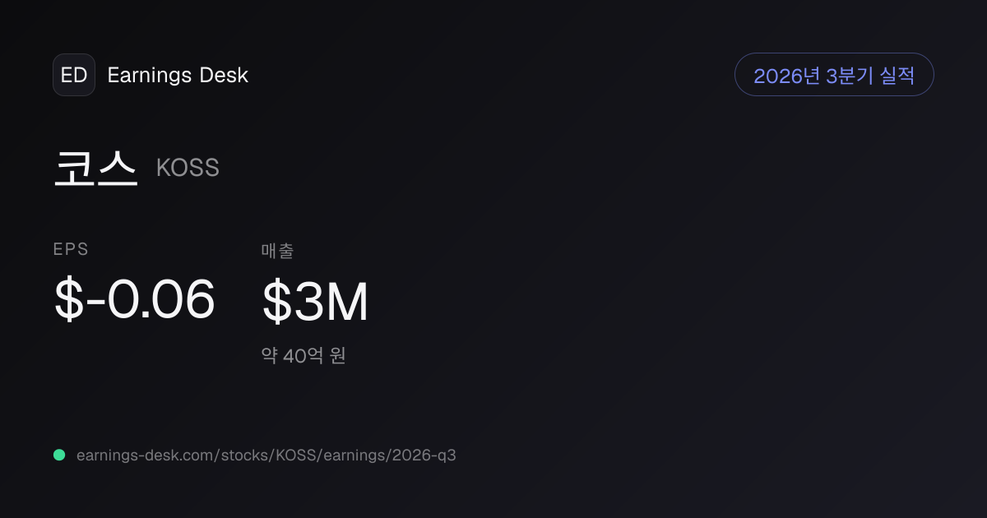Select the won-converted amount under $3M
This screenshot has width=987, height=518.
pos(304,356)
